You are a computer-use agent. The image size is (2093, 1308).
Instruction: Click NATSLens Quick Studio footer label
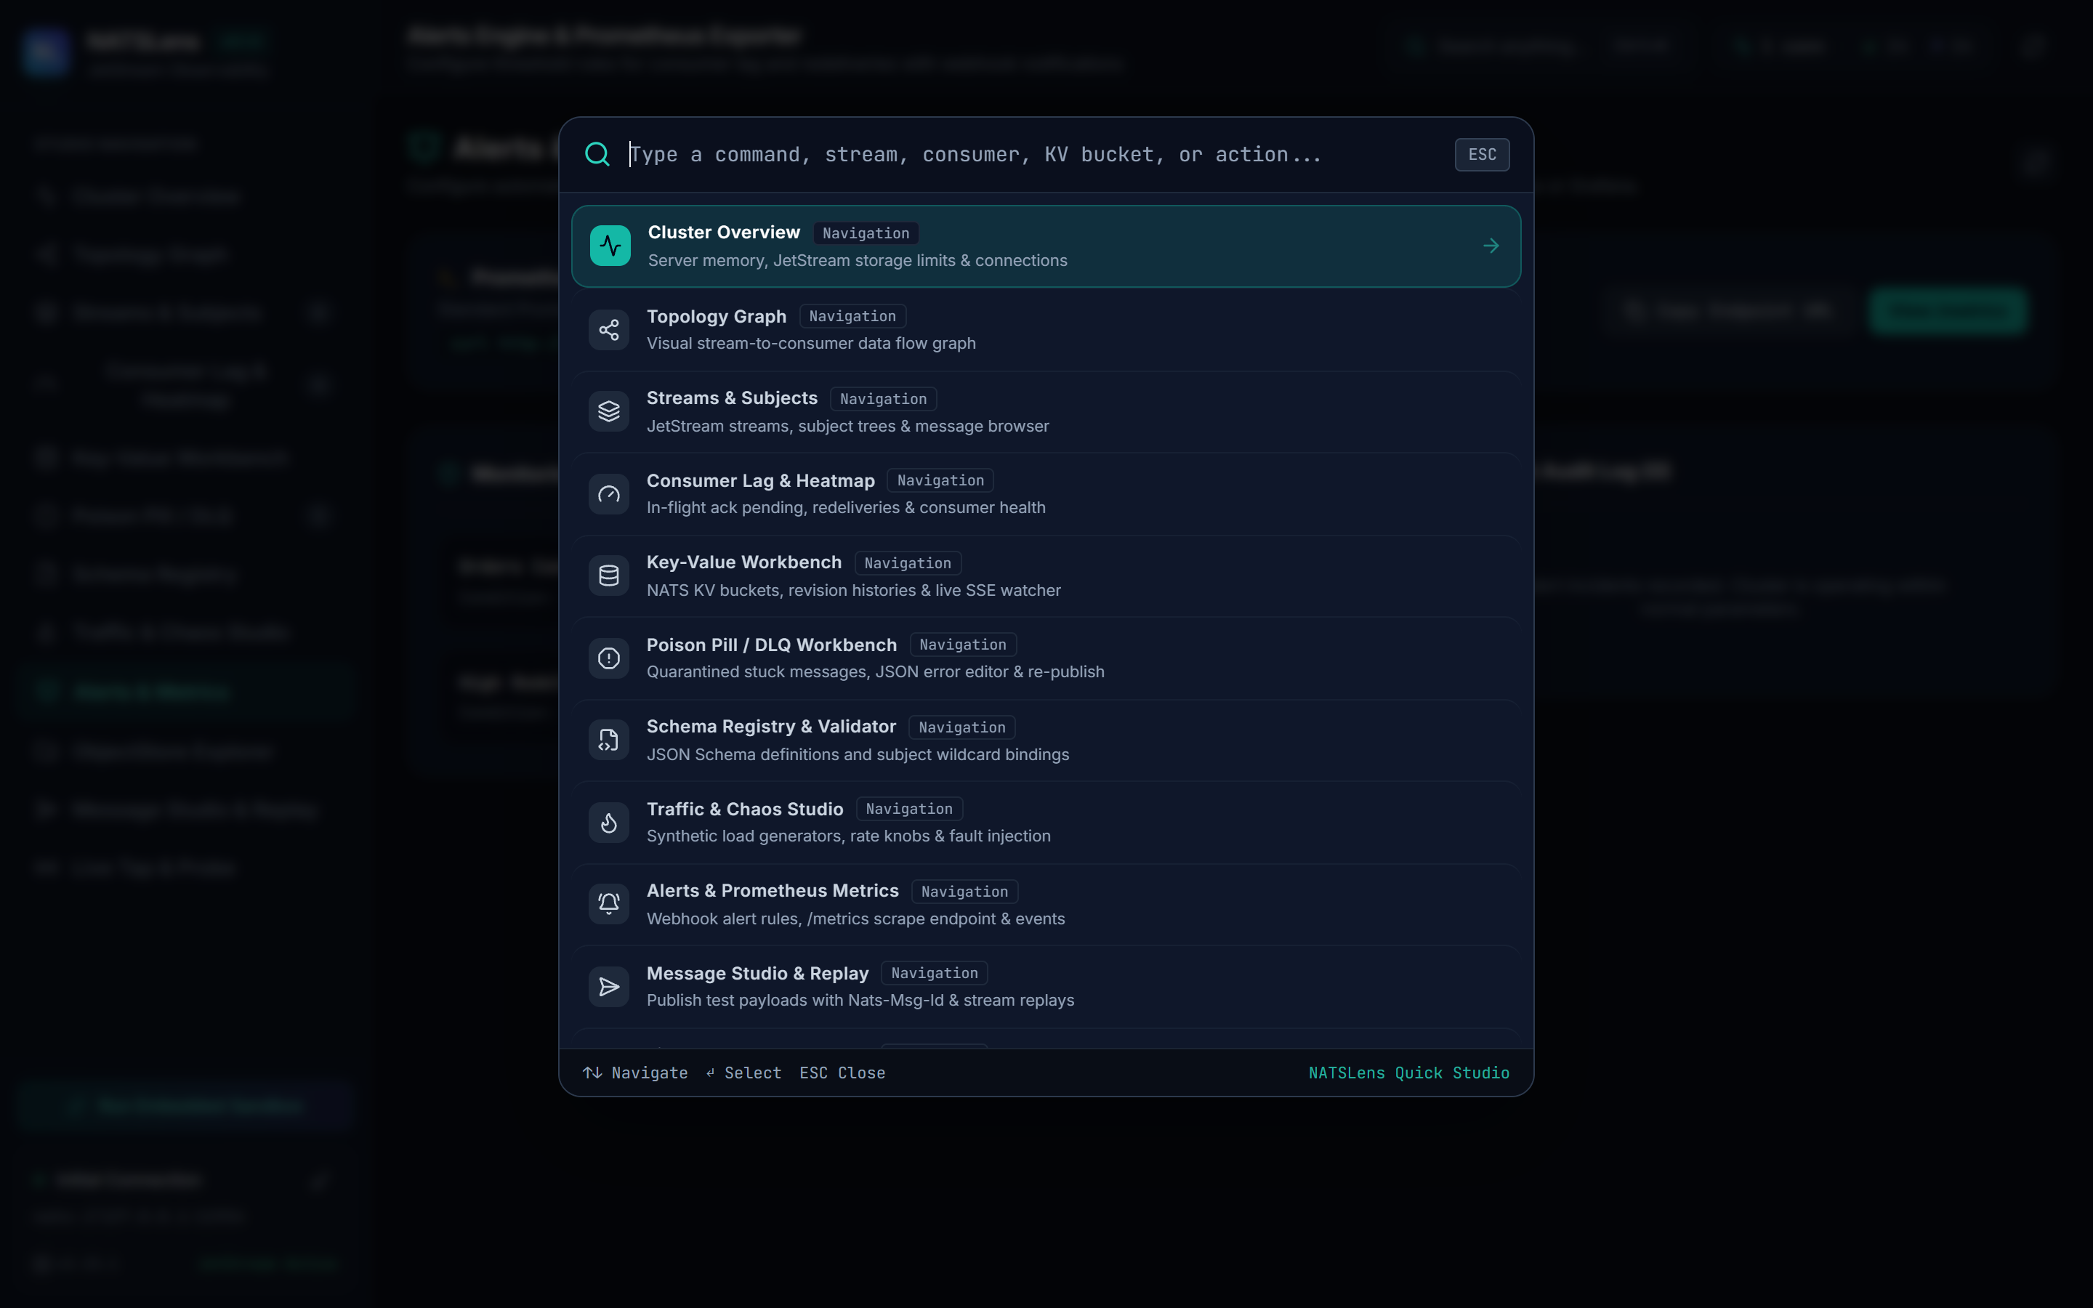1408,1073
